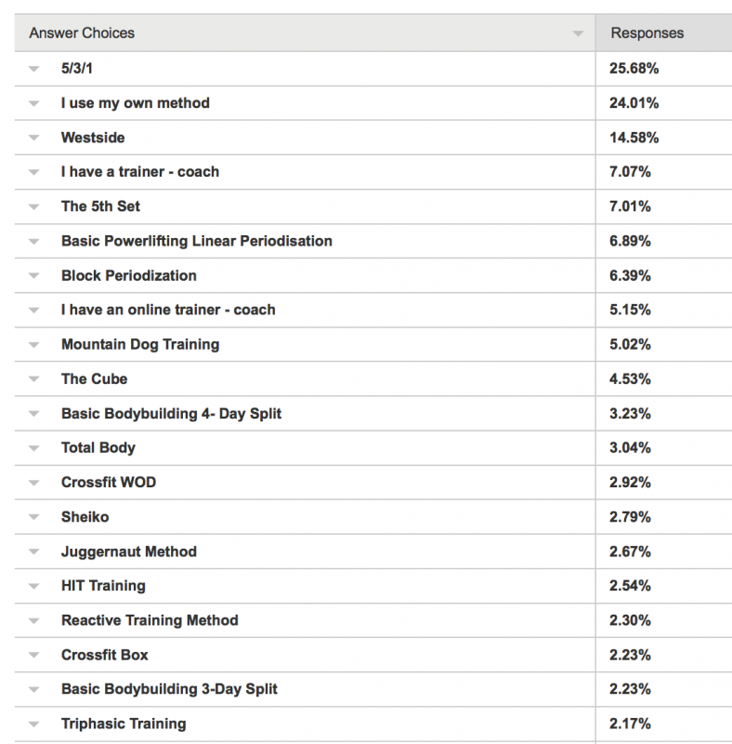Open the arrow beside I use my own method

point(33,103)
